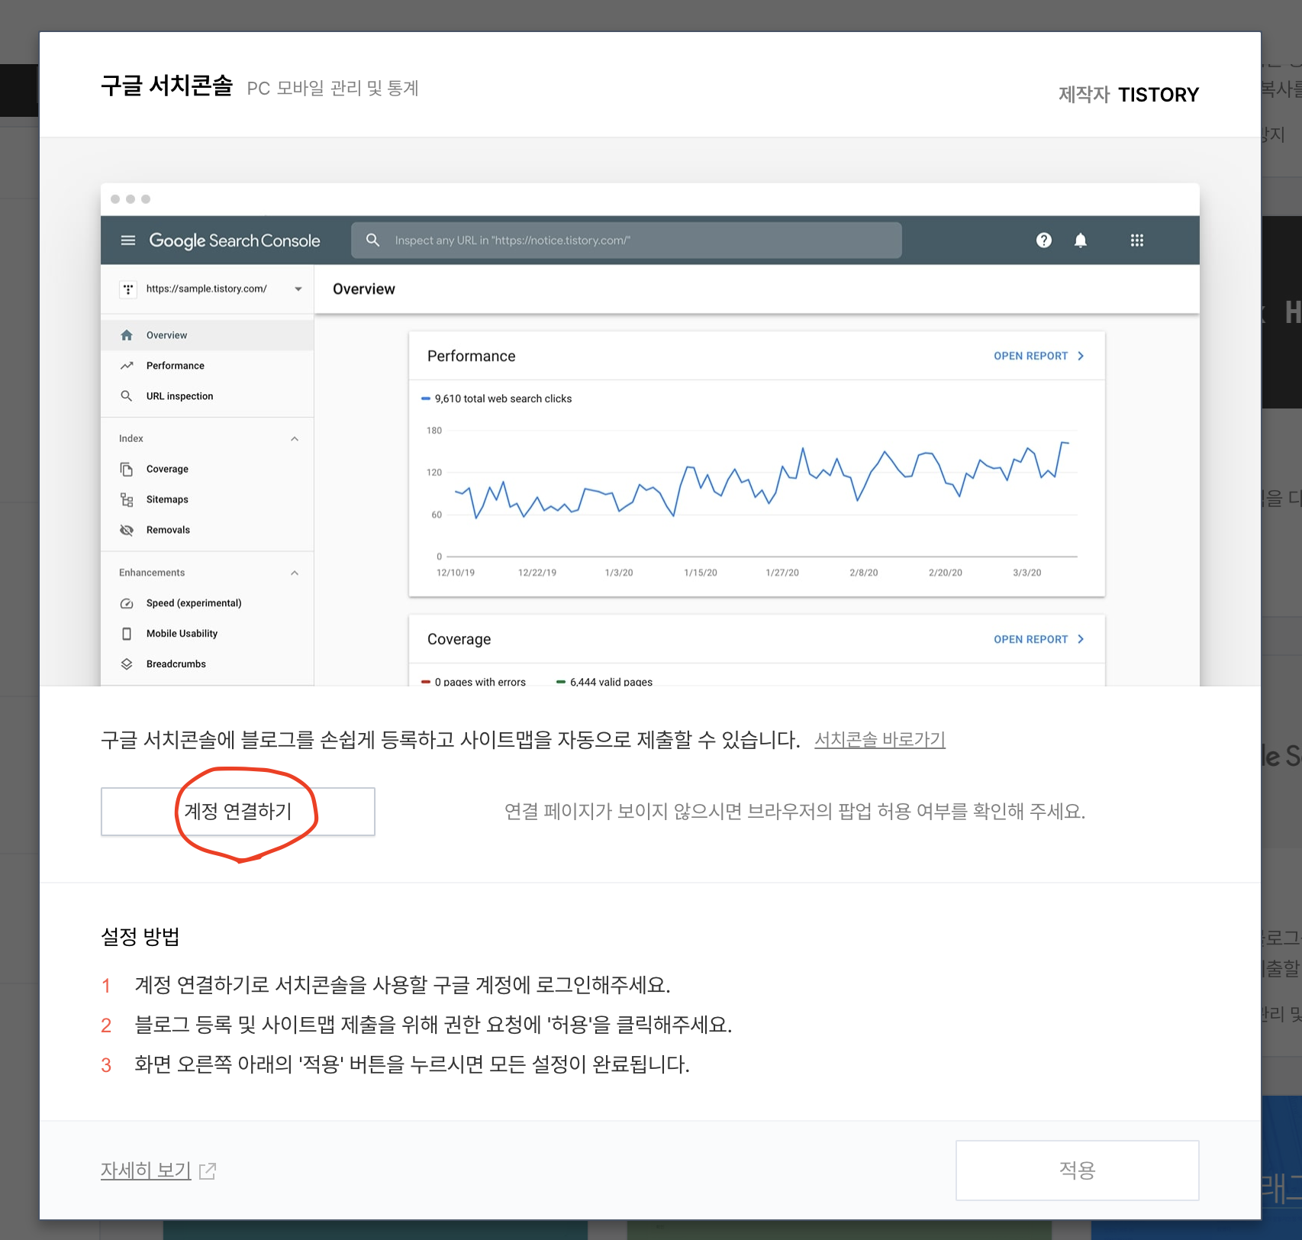Select Coverage in the sidebar
The height and width of the screenshot is (1240, 1302).
click(207, 469)
